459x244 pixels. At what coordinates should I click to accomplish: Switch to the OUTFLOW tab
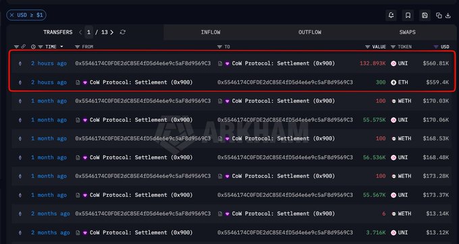pos(310,32)
